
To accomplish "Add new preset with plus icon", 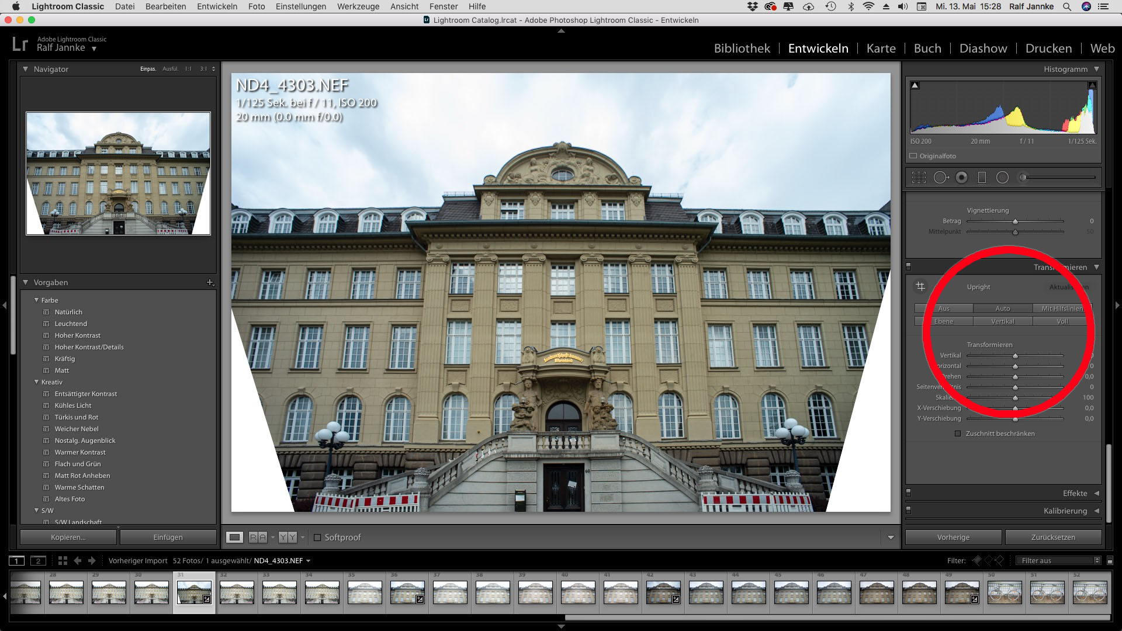I will tap(210, 283).
